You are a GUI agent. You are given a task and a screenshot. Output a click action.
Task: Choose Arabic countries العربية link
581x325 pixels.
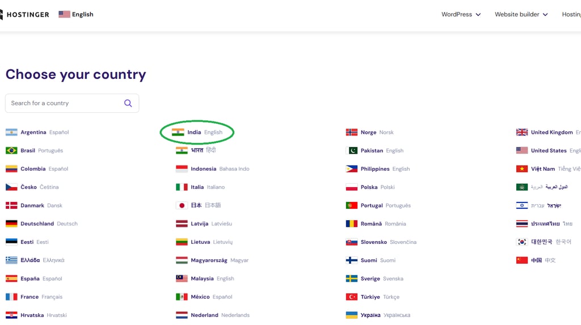542,187
